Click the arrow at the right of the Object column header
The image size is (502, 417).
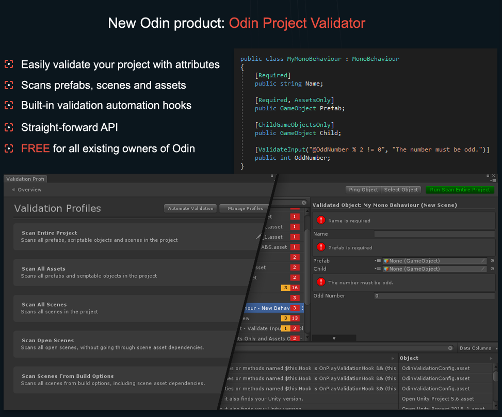point(491,358)
